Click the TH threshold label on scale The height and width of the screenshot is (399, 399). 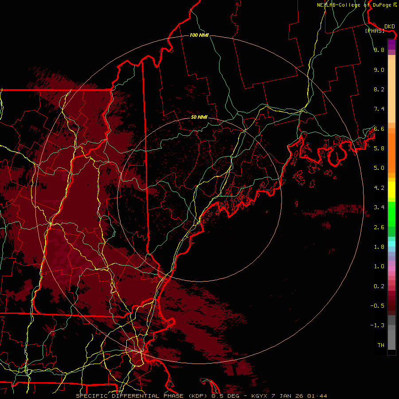point(381,345)
